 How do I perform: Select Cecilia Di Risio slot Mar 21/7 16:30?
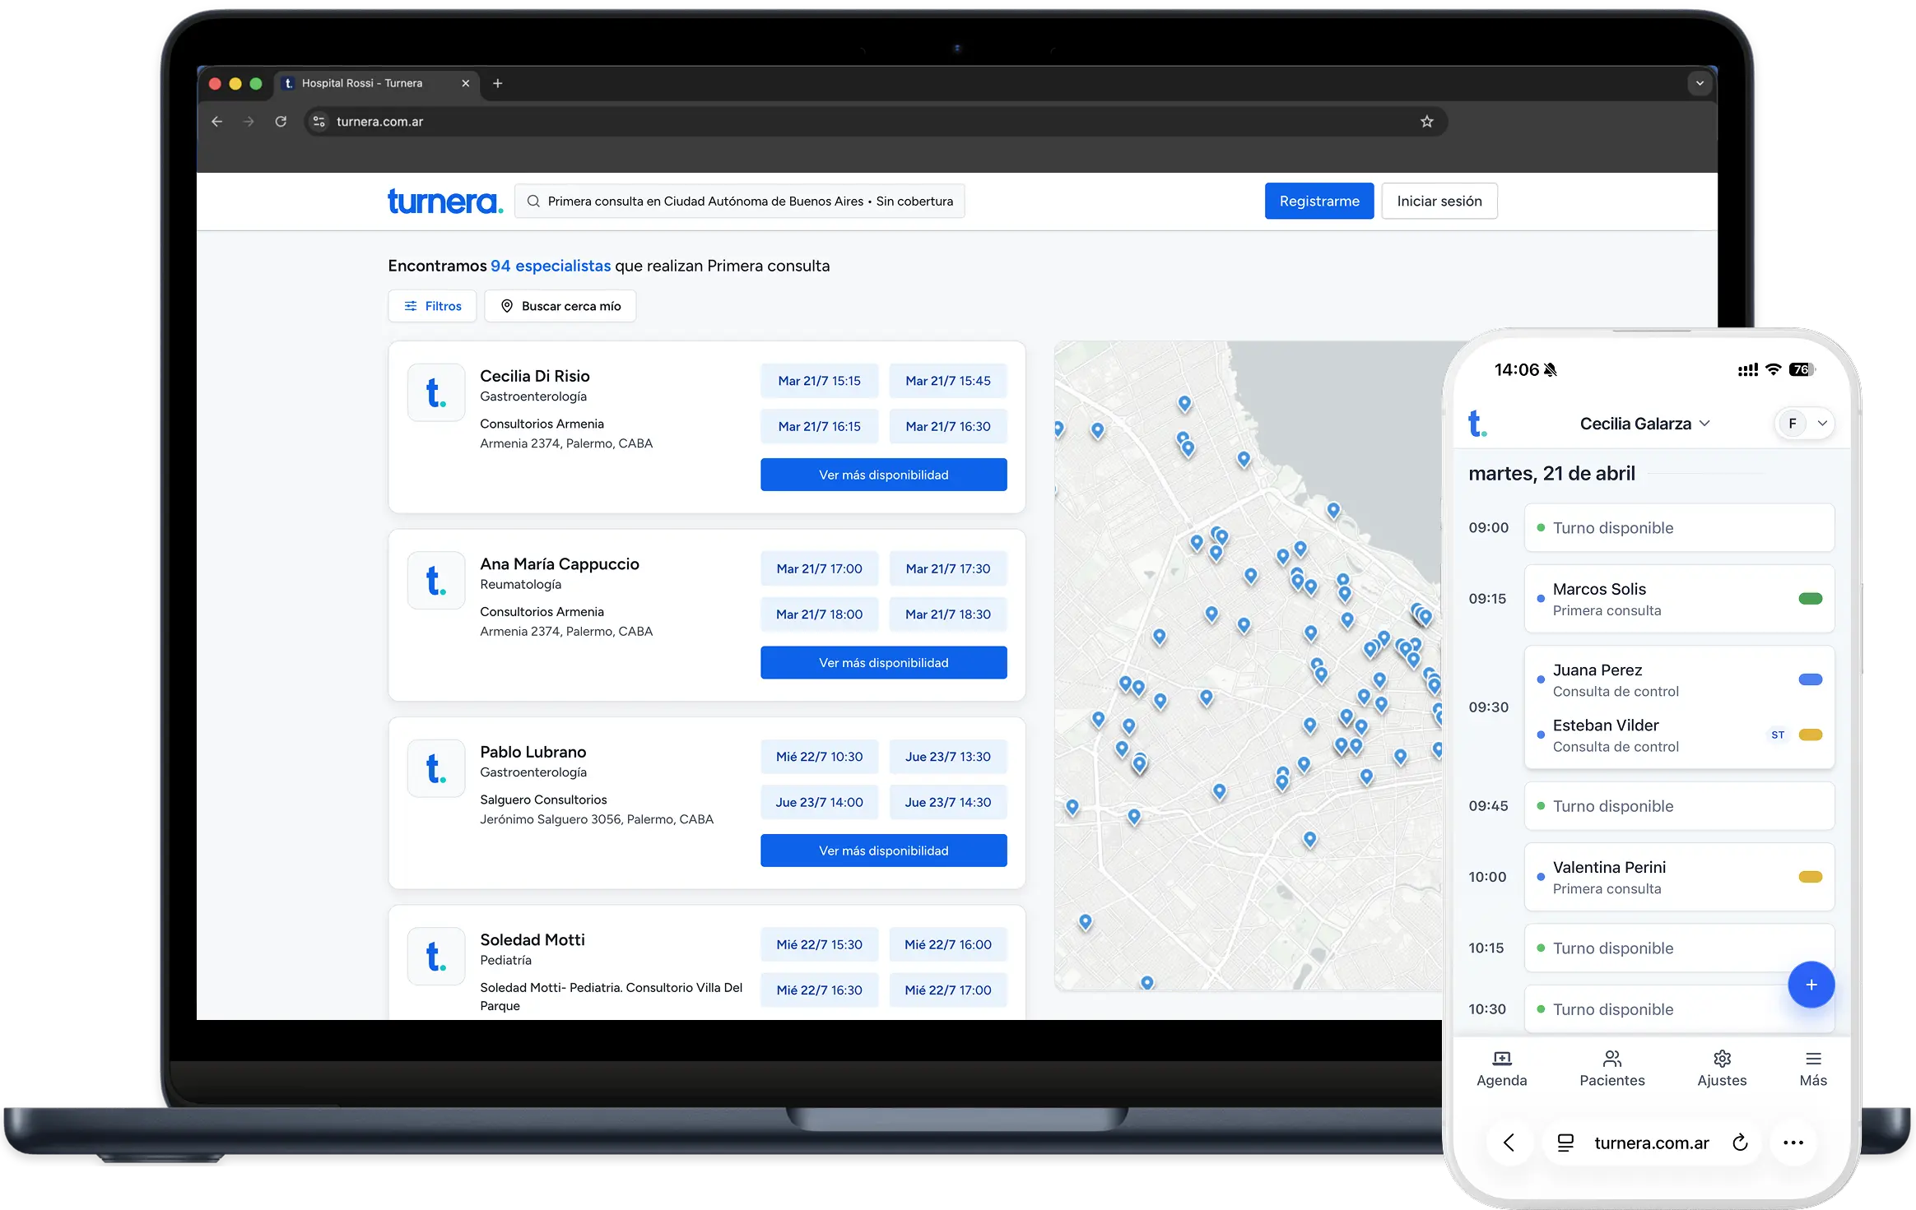[948, 426]
